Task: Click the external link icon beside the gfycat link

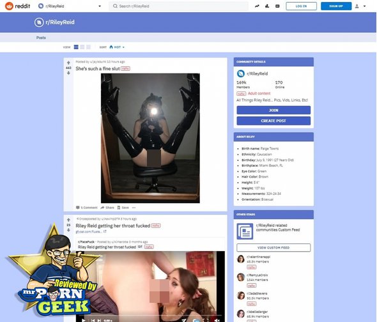Action: point(105,231)
